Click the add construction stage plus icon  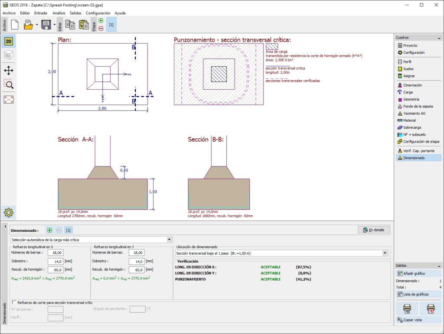pos(101,20)
